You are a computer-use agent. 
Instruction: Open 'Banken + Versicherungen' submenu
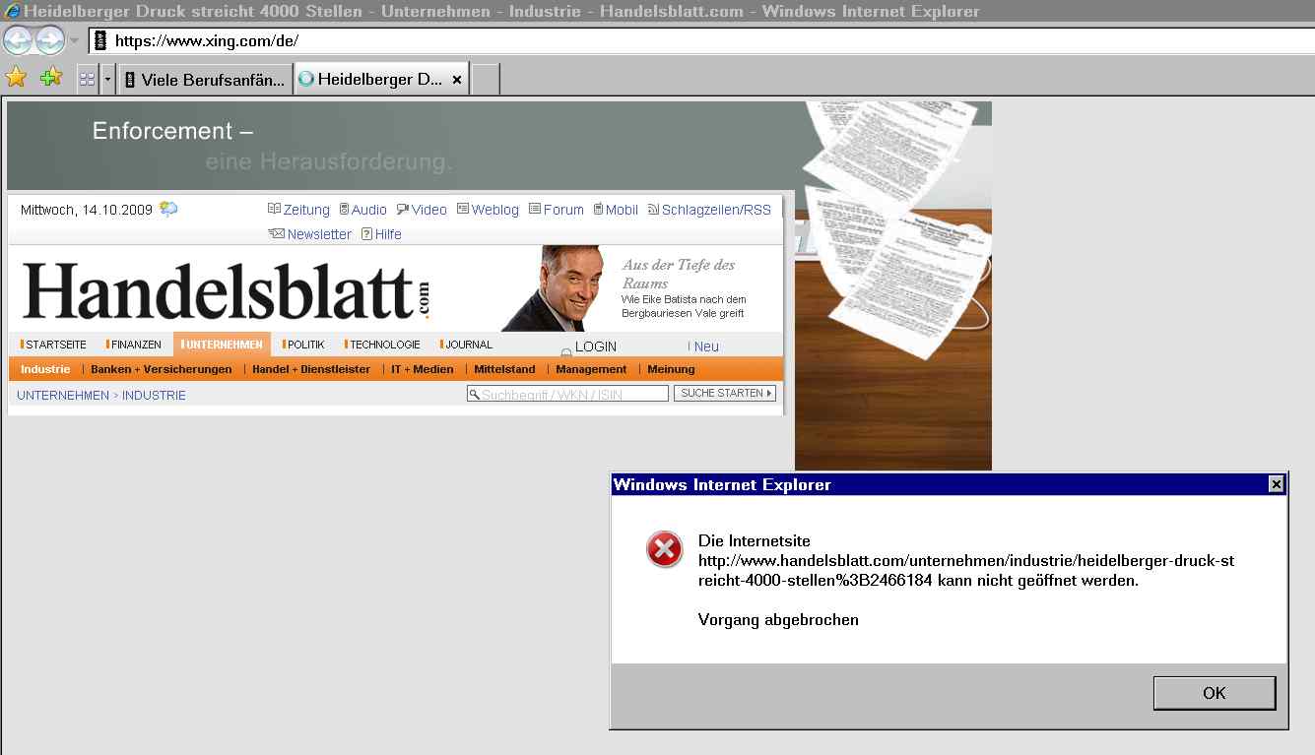click(162, 369)
